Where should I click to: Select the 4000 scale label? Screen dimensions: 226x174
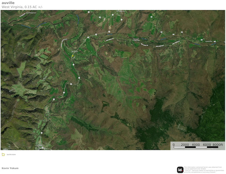(196, 144)
